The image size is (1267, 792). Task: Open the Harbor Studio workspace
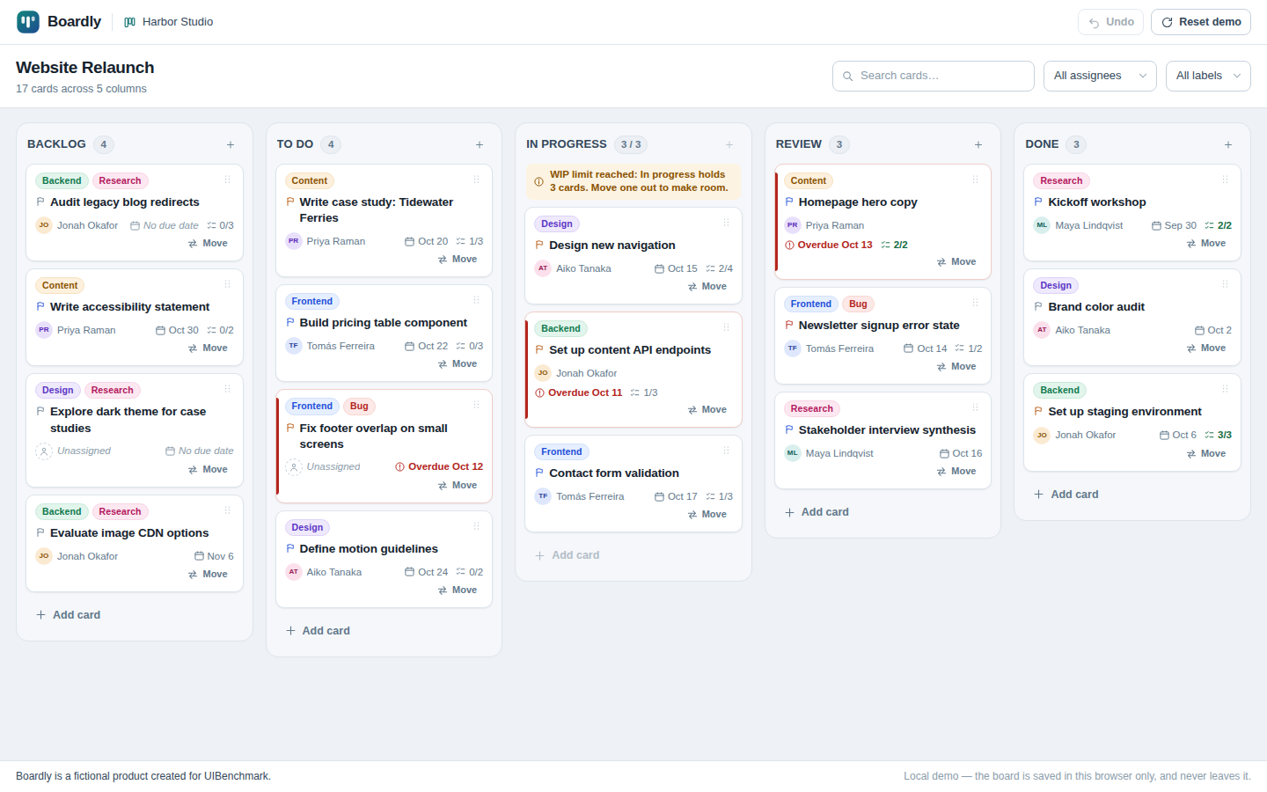(169, 22)
